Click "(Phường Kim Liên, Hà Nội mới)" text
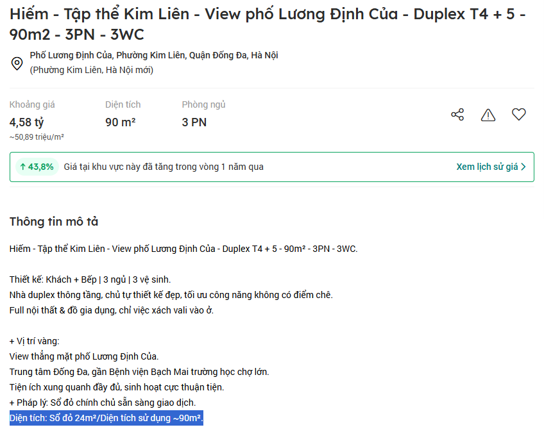The width and height of the screenshot is (544, 441). pos(92,70)
